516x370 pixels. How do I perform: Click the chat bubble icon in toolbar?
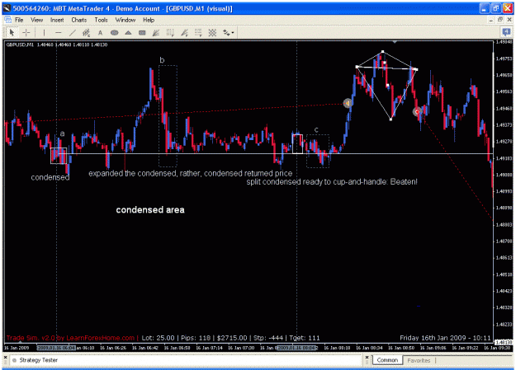coord(506,32)
